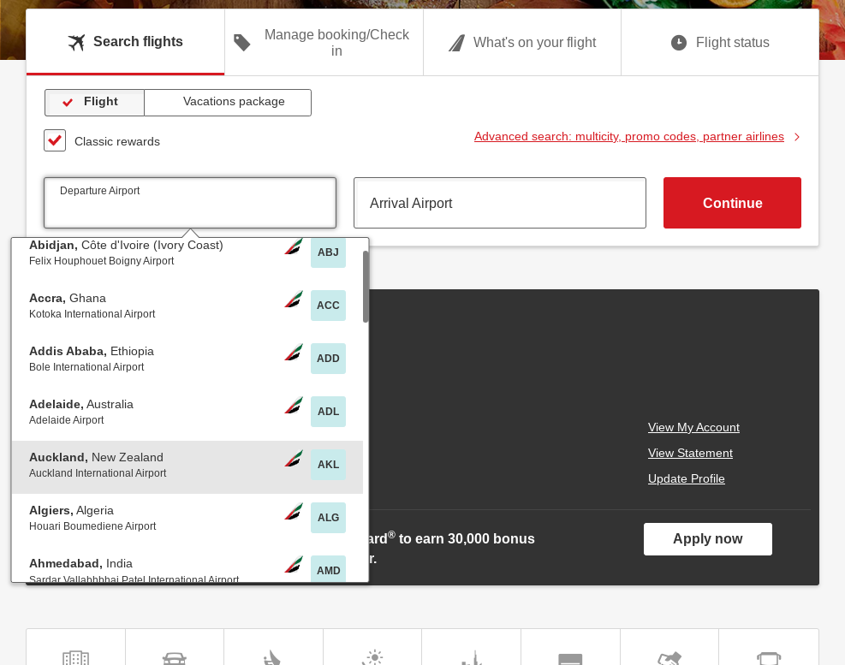
Task: Click the sun icon in bottom row
Action: coord(373,657)
